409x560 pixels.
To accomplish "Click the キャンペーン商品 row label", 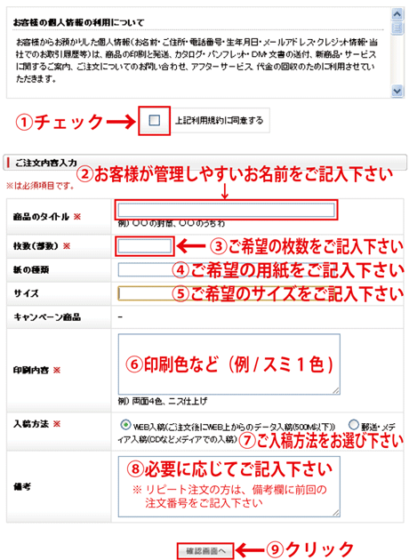I will click(47, 316).
